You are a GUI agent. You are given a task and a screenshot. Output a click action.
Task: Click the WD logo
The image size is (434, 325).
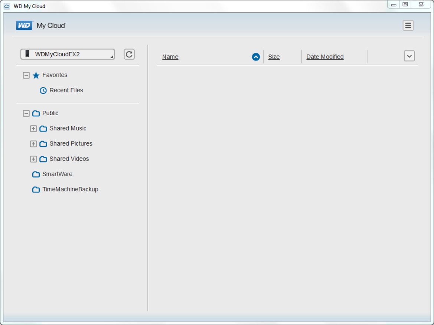coord(24,26)
